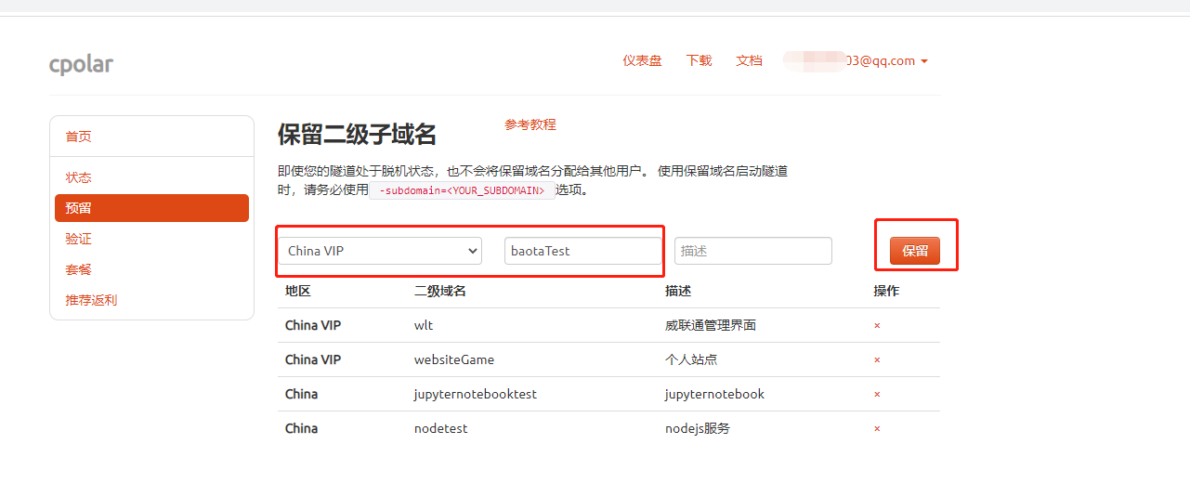Go to 仪表盘 dashboard
Image resolution: width=1190 pixels, height=483 pixels.
pos(642,61)
